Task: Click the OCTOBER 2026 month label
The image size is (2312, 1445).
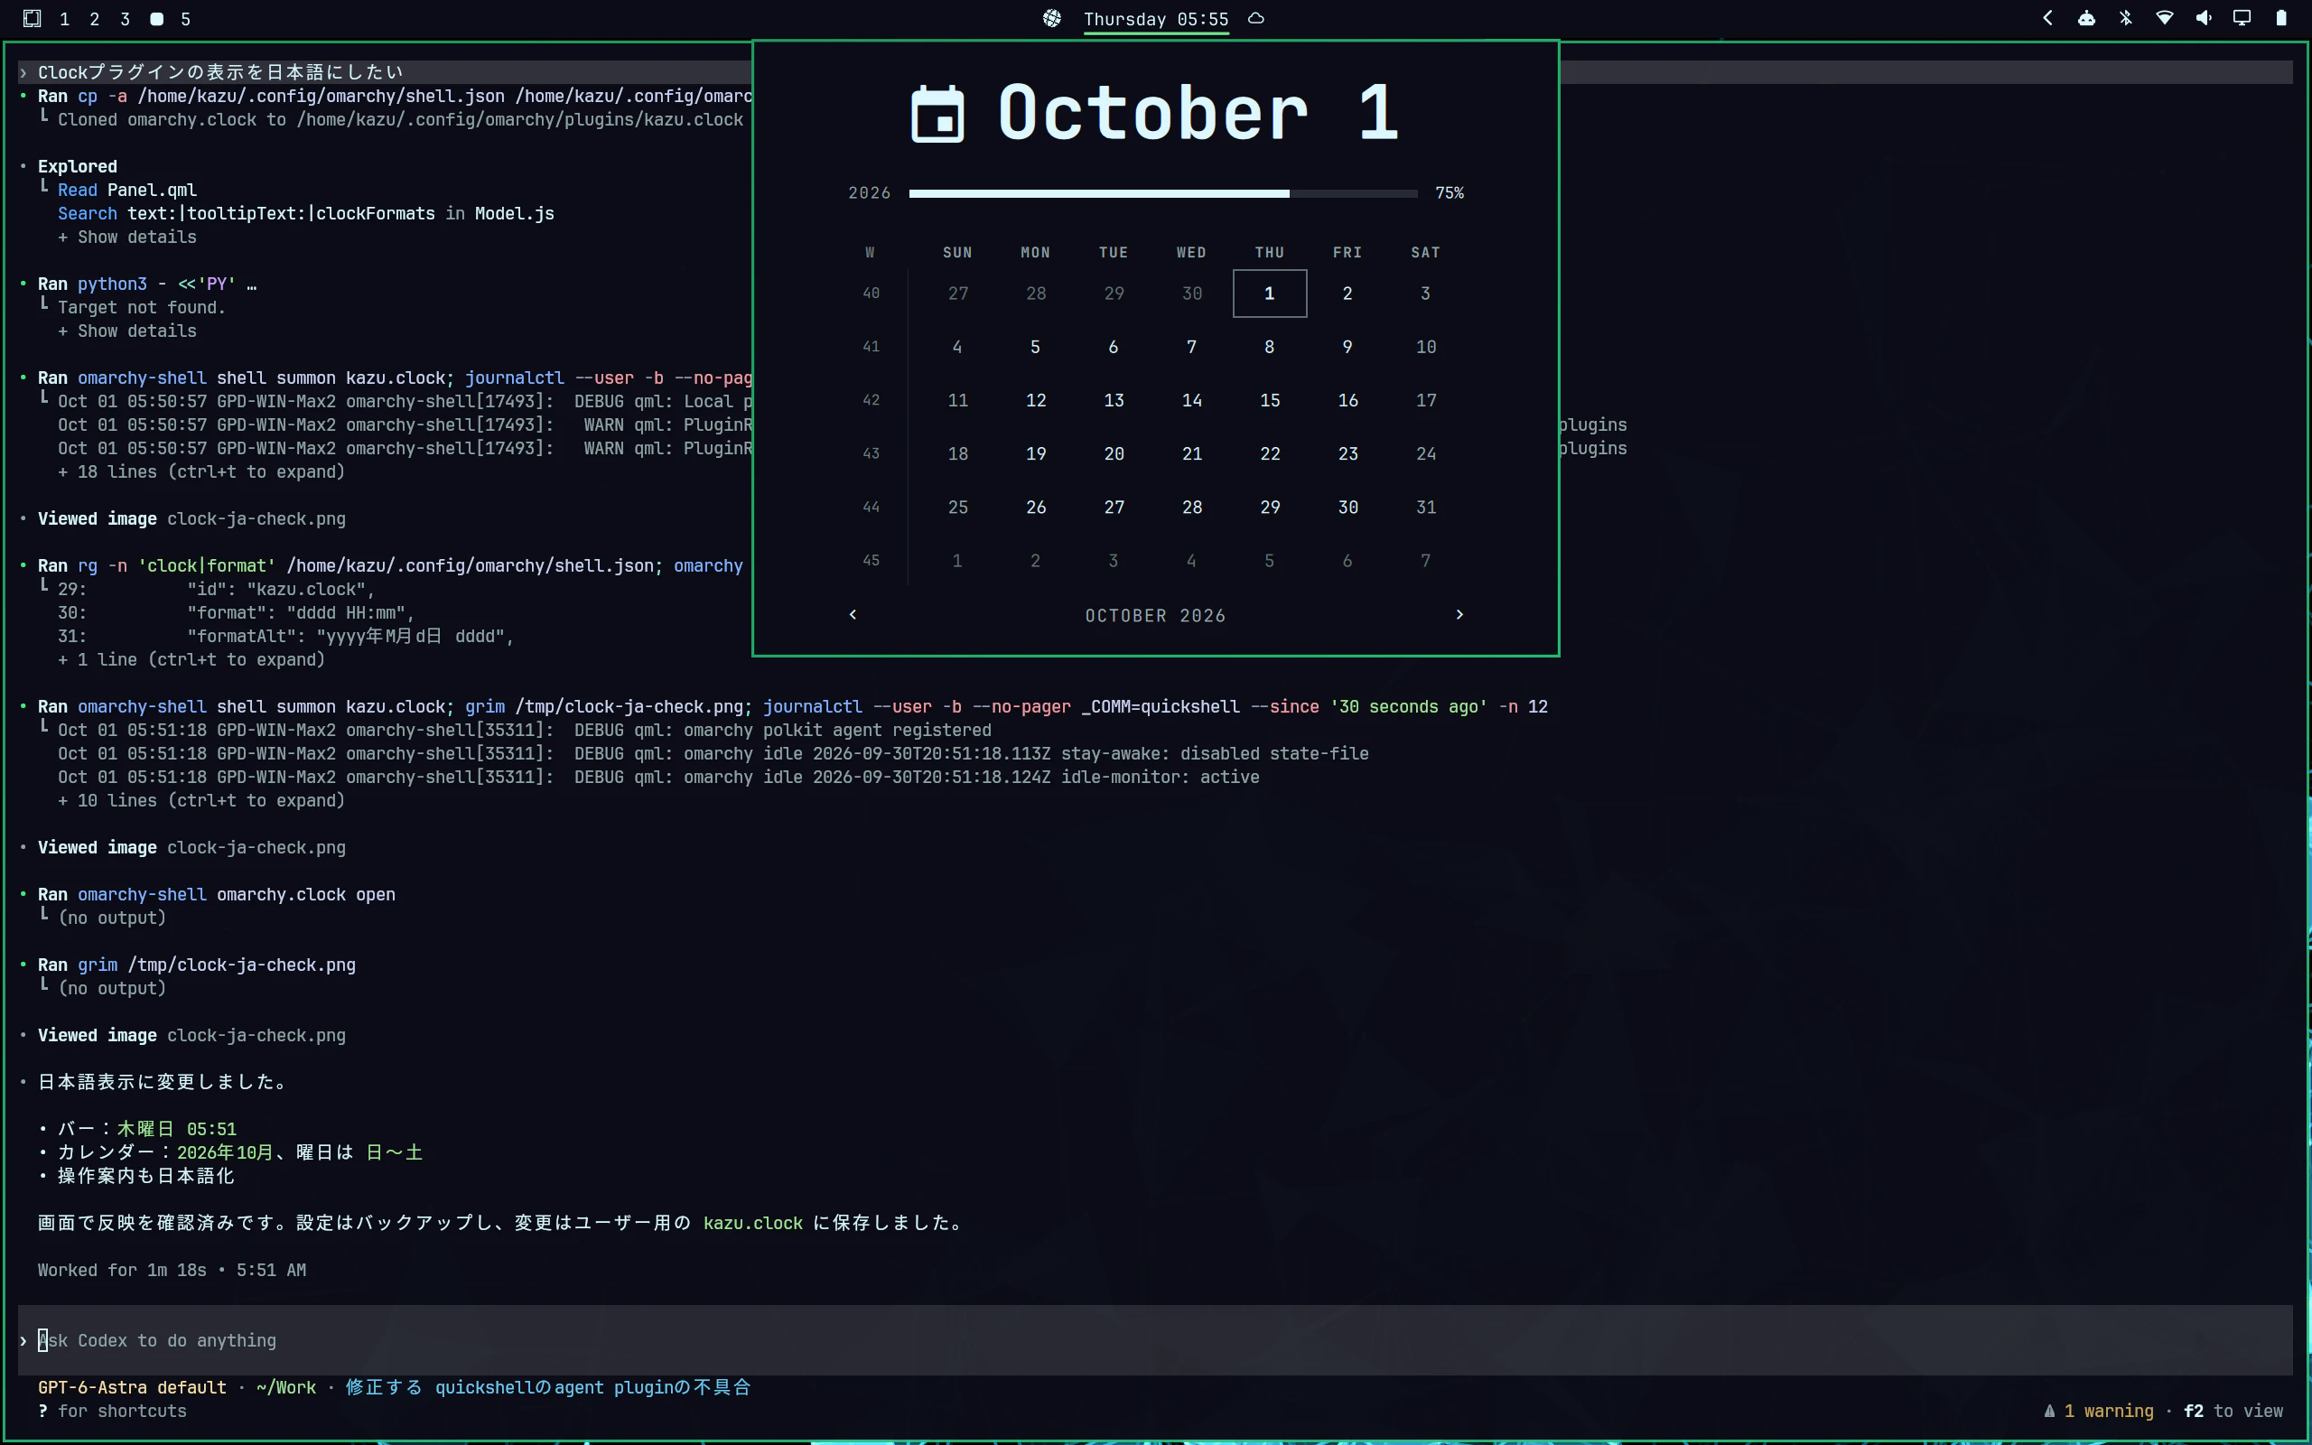Action: 1155,615
